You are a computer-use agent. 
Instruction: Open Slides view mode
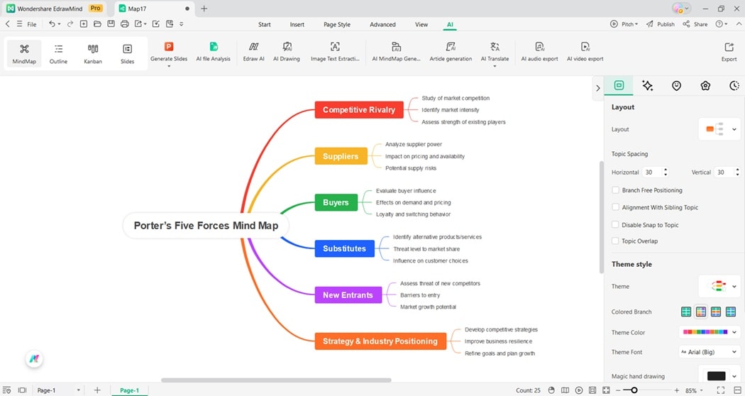[127, 53]
